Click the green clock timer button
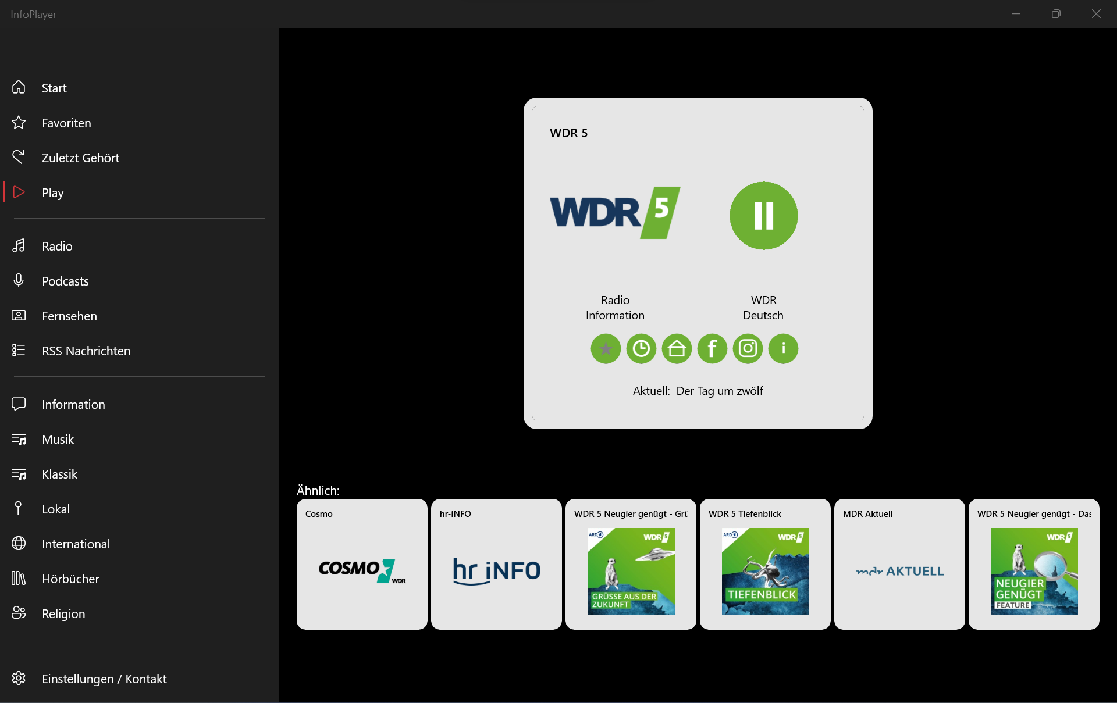The height and width of the screenshot is (703, 1117). pyautogui.click(x=641, y=349)
